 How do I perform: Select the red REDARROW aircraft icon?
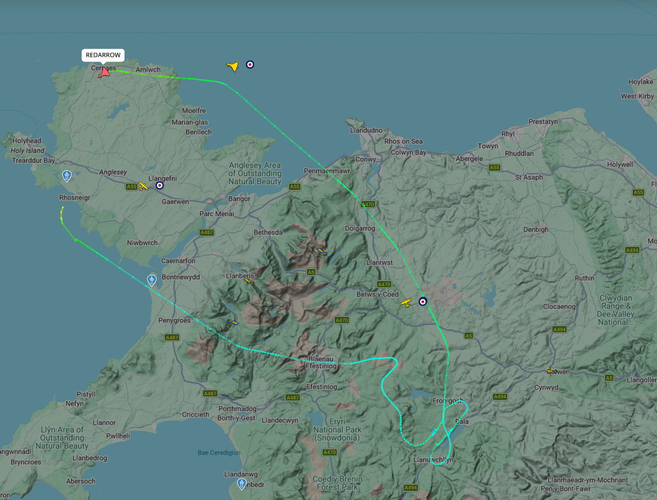pyautogui.click(x=104, y=73)
